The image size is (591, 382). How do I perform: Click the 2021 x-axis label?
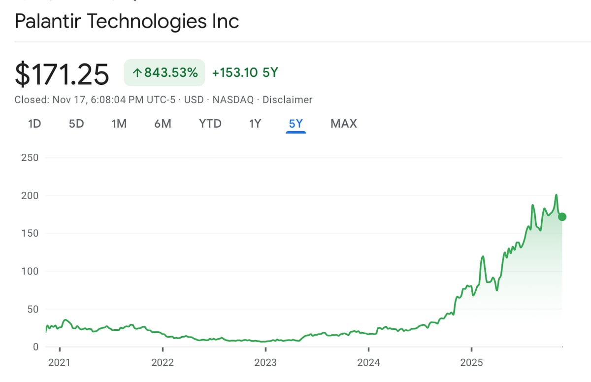pos(59,363)
